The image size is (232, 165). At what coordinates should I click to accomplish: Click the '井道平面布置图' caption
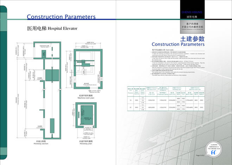(x=86, y=141)
